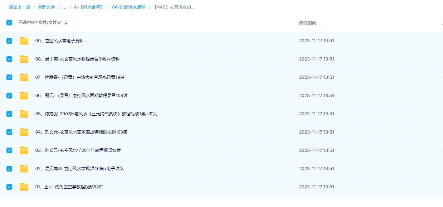This screenshot has width=443, height=207.
Task: Uncheck the select-all checkbox in header
Action: click(9, 23)
